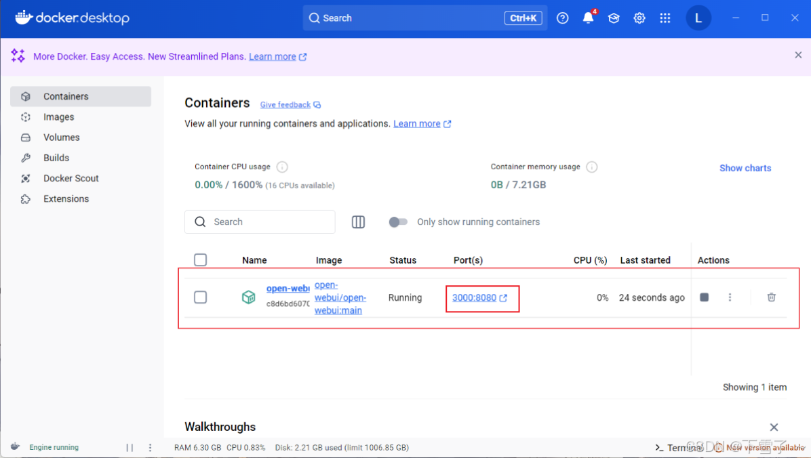The width and height of the screenshot is (811, 460).
Task: Open the open-webui row's three-dot actions menu
Action: (730, 298)
